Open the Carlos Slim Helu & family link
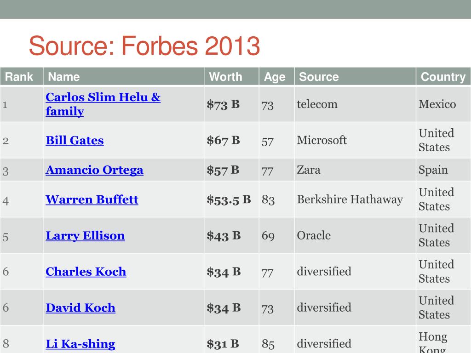Image resolution: width=471 pixels, height=353 pixels. point(103,104)
